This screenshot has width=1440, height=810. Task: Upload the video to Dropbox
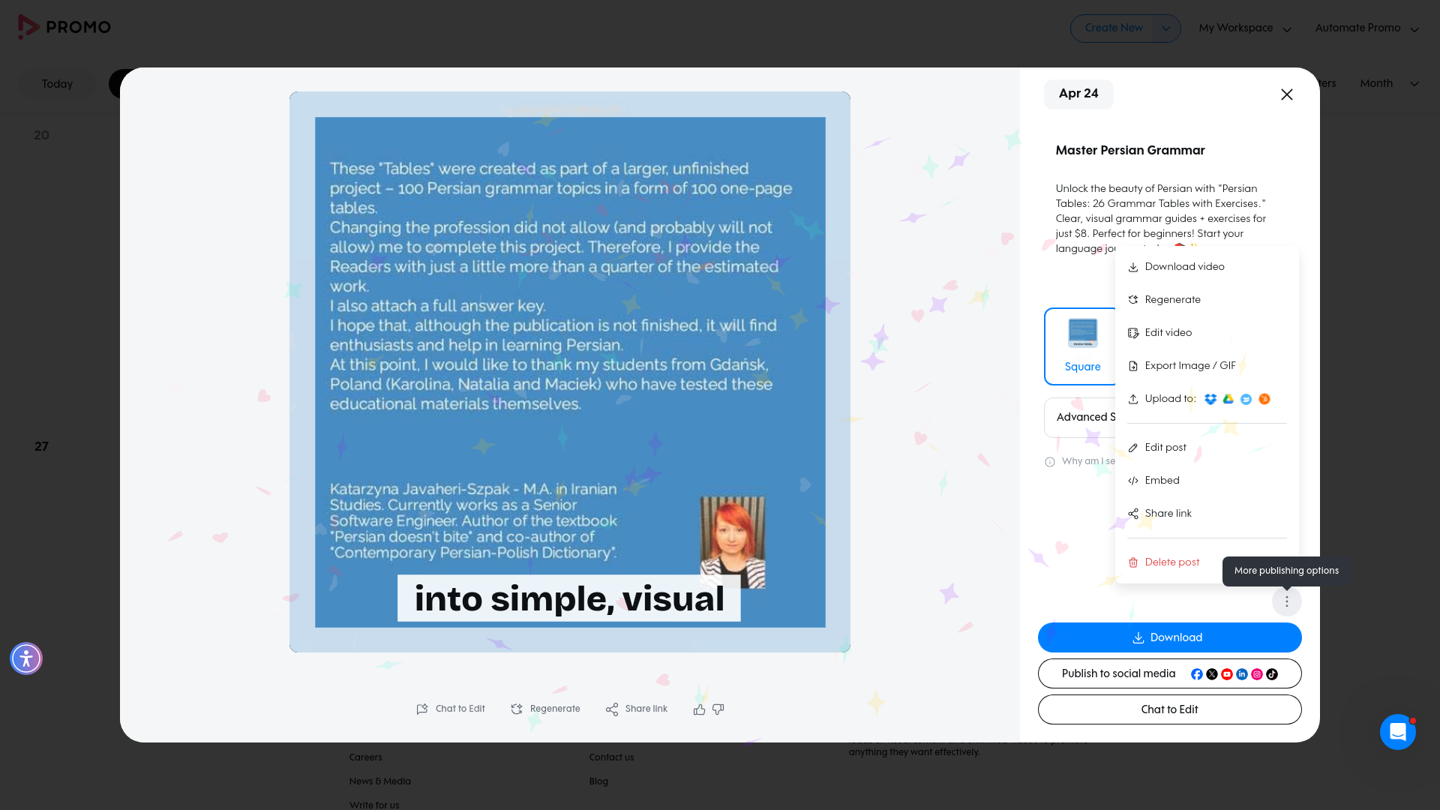click(1210, 400)
